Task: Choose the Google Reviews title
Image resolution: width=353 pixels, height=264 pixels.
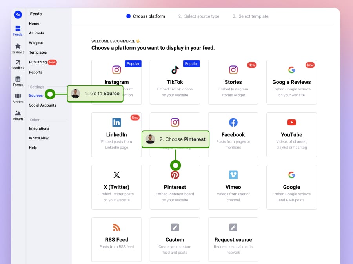Action: click(x=291, y=82)
